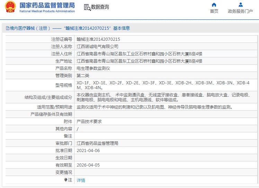This screenshot has height=188, width=259.
Task: Open the 详情 link
Action: pos(81,180)
